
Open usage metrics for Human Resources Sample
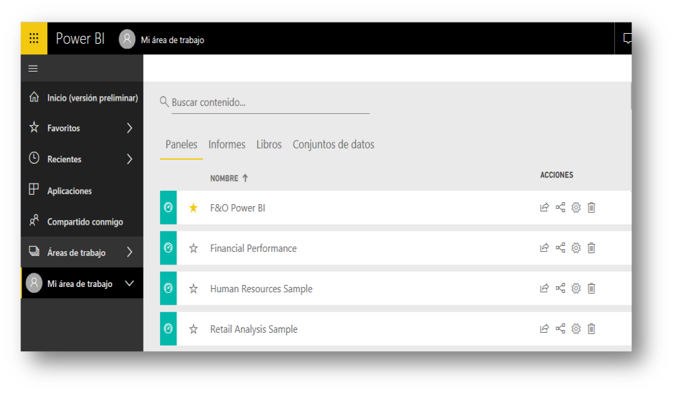coord(544,288)
